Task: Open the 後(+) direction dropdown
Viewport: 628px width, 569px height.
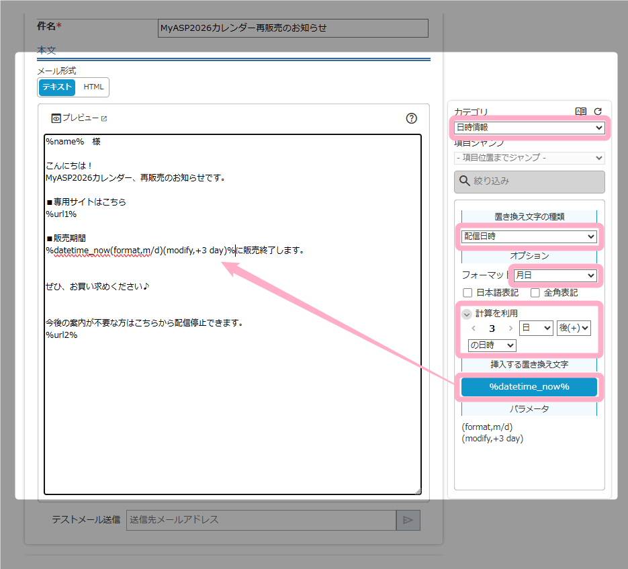Action: [x=573, y=328]
